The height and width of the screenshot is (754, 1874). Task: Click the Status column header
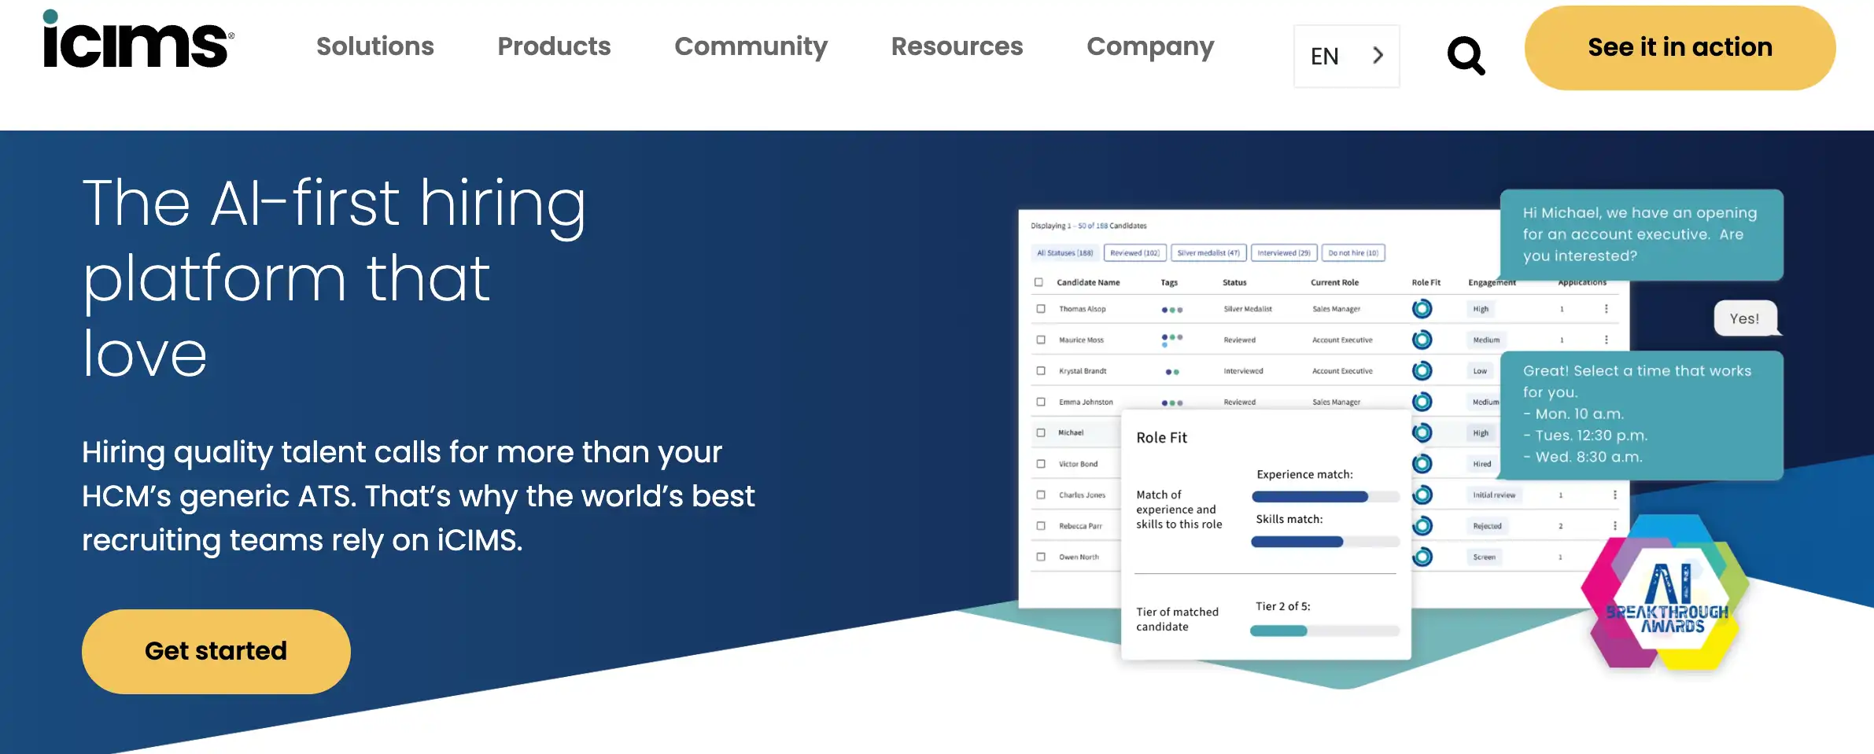1234,282
